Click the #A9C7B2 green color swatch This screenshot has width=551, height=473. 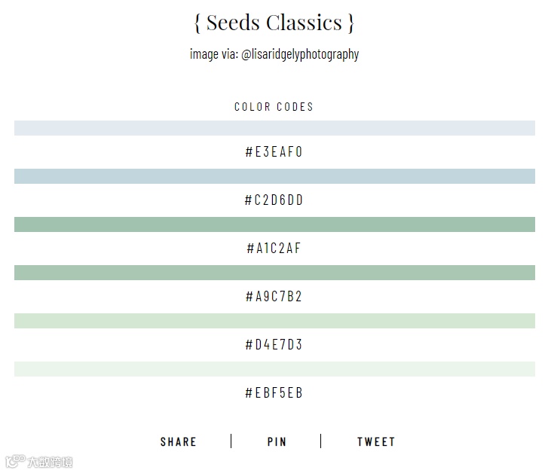point(274,273)
